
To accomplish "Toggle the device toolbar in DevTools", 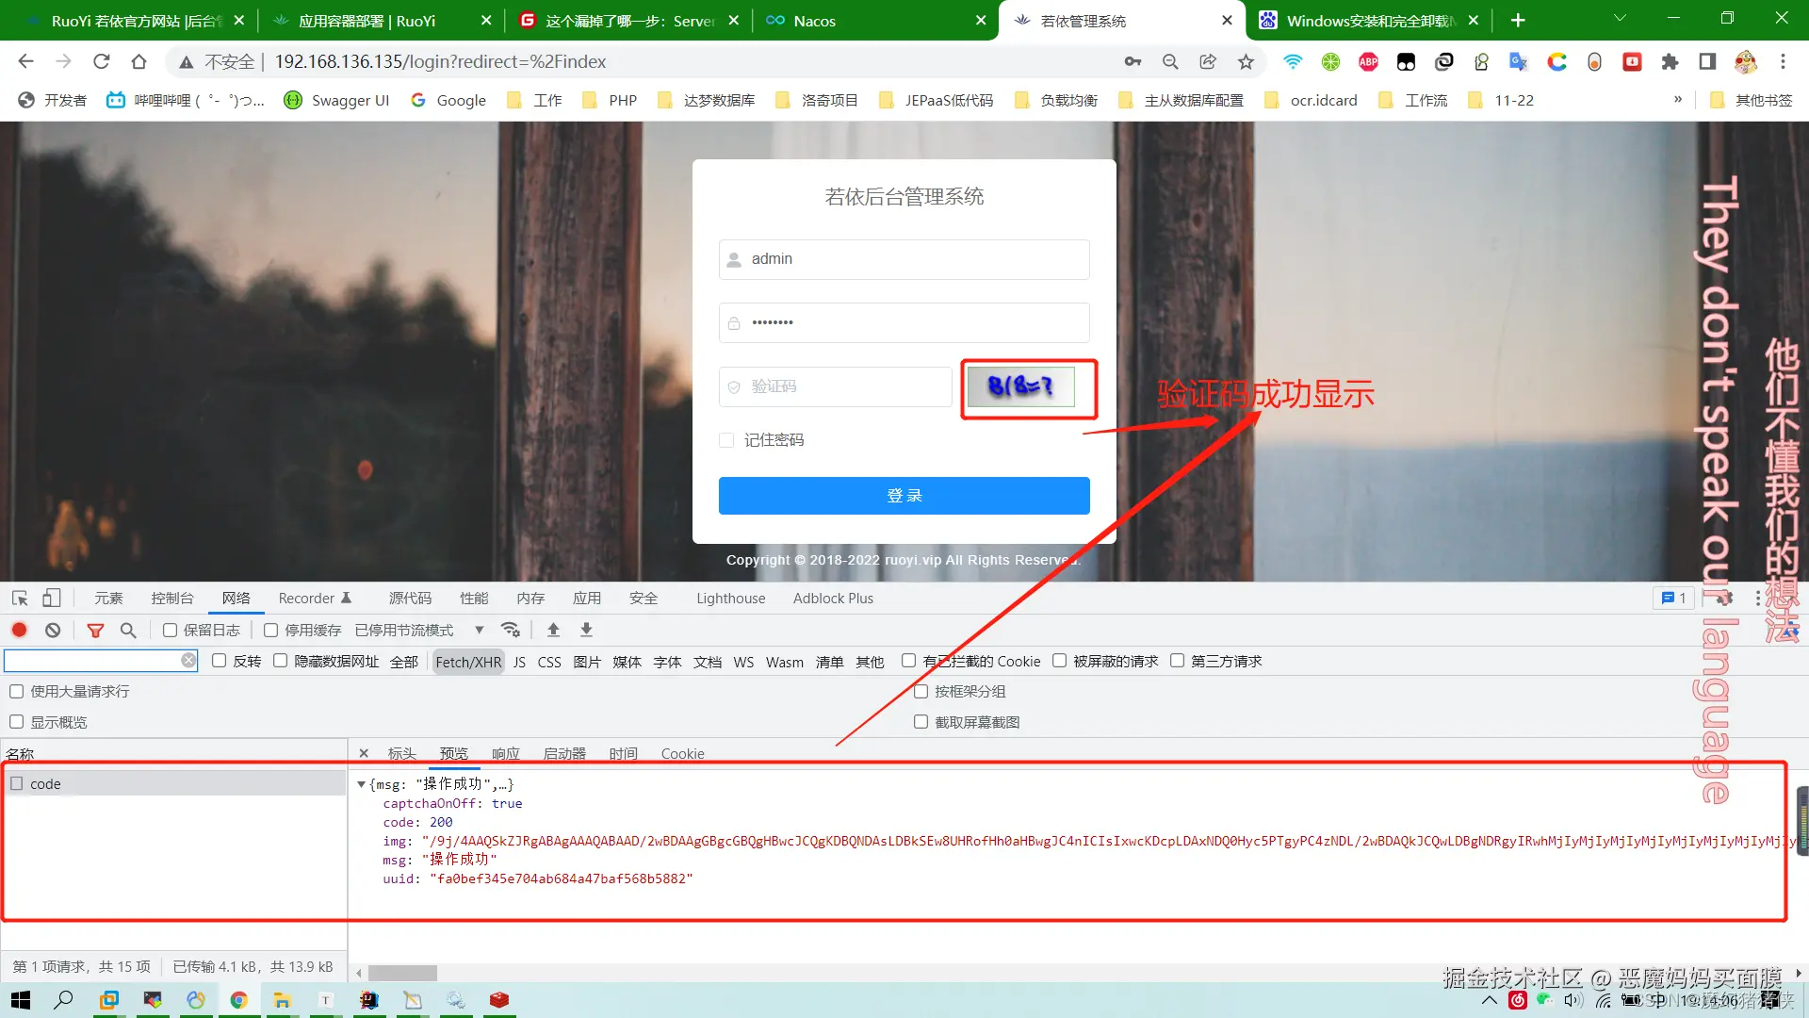I will tap(52, 598).
